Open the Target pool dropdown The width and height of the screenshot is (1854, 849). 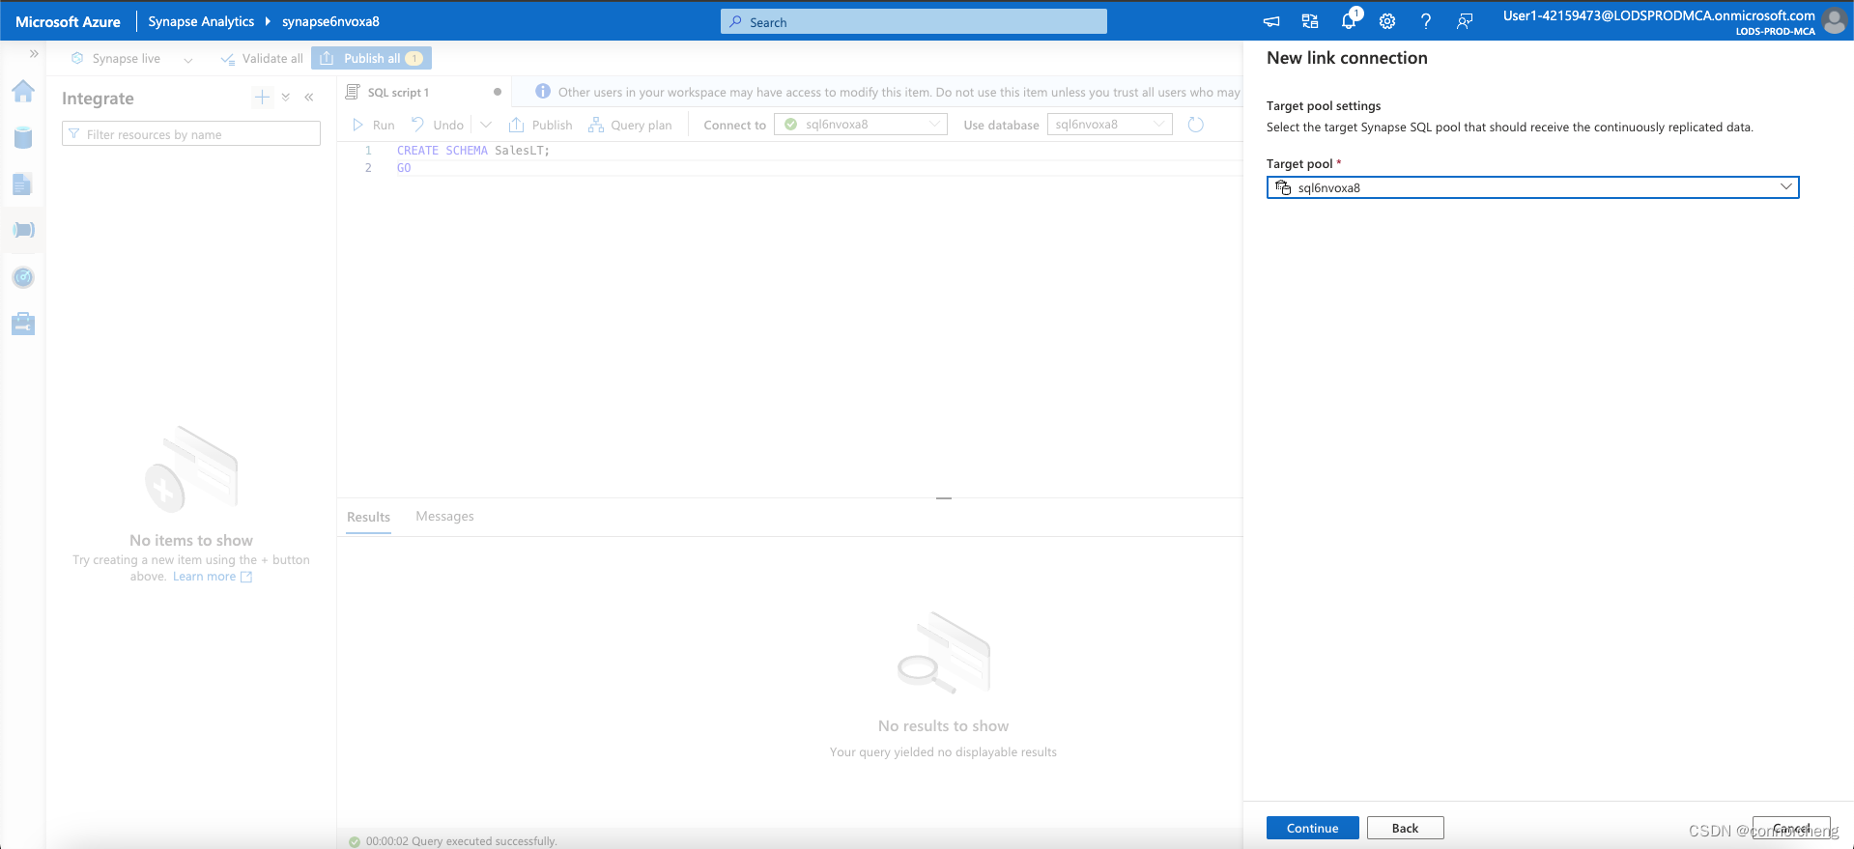click(1532, 187)
